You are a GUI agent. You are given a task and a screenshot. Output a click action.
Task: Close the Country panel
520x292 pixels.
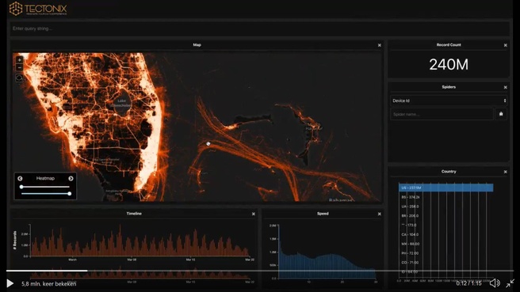click(506, 173)
